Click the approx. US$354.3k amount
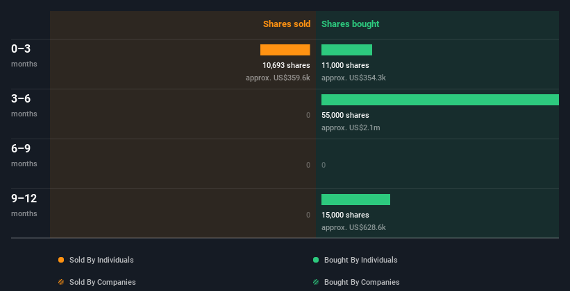Viewport: 570px width, 291px height. [x=353, y=78]
